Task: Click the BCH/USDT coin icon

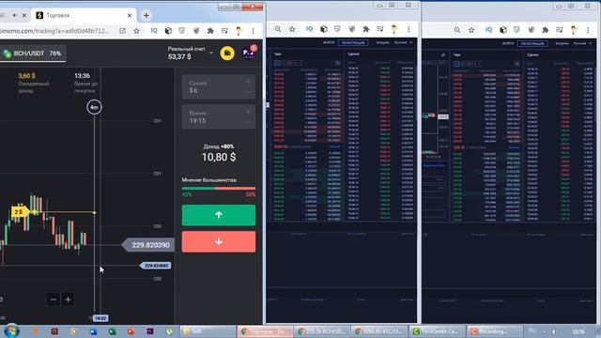Action: coord(7,54)
